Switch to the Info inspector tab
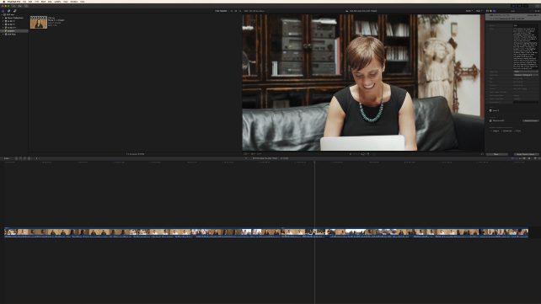The image size is (541, 304). coord(494,11)
